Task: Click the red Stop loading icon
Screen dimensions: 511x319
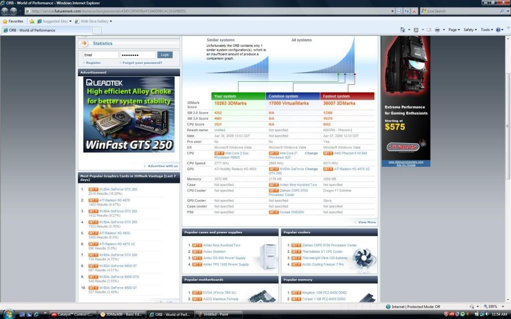Action: coord(414,11)
